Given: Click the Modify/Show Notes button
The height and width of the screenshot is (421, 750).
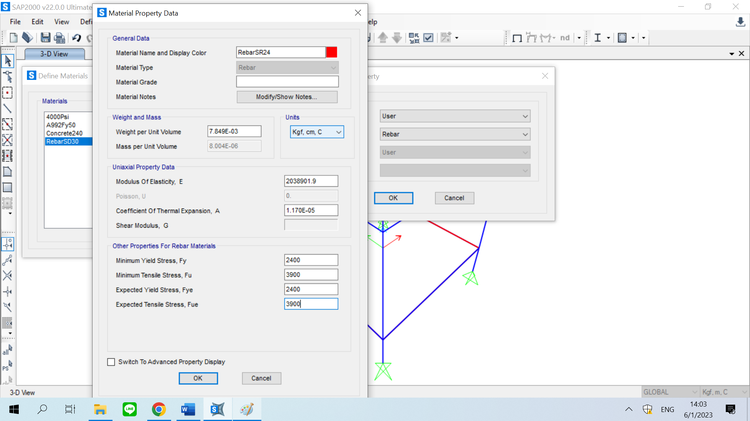Looking at the screenshot, I should click(287, 97).
